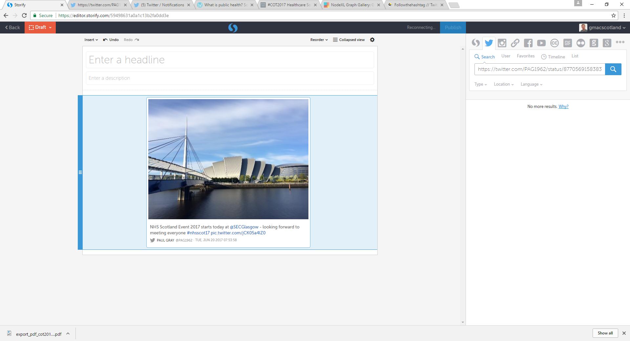Click Show all downloads button
The width and height of the screenshot is (630, 341).
605,333
